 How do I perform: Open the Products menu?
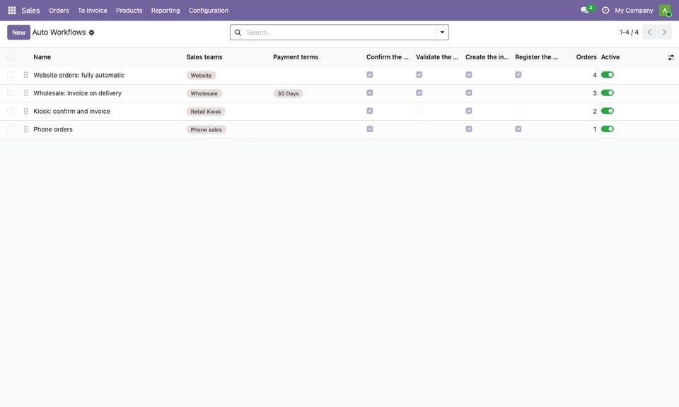pyautogui.click(x=129, y=11)
